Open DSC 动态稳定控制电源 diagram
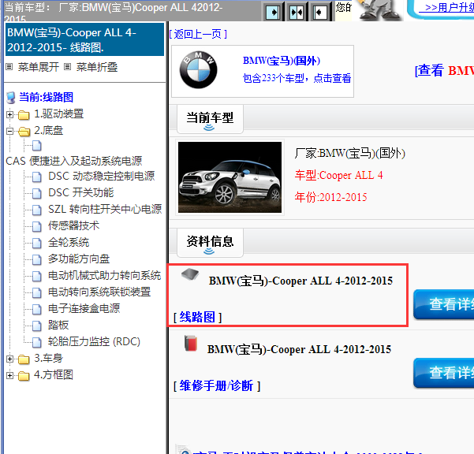 point(102,176)
